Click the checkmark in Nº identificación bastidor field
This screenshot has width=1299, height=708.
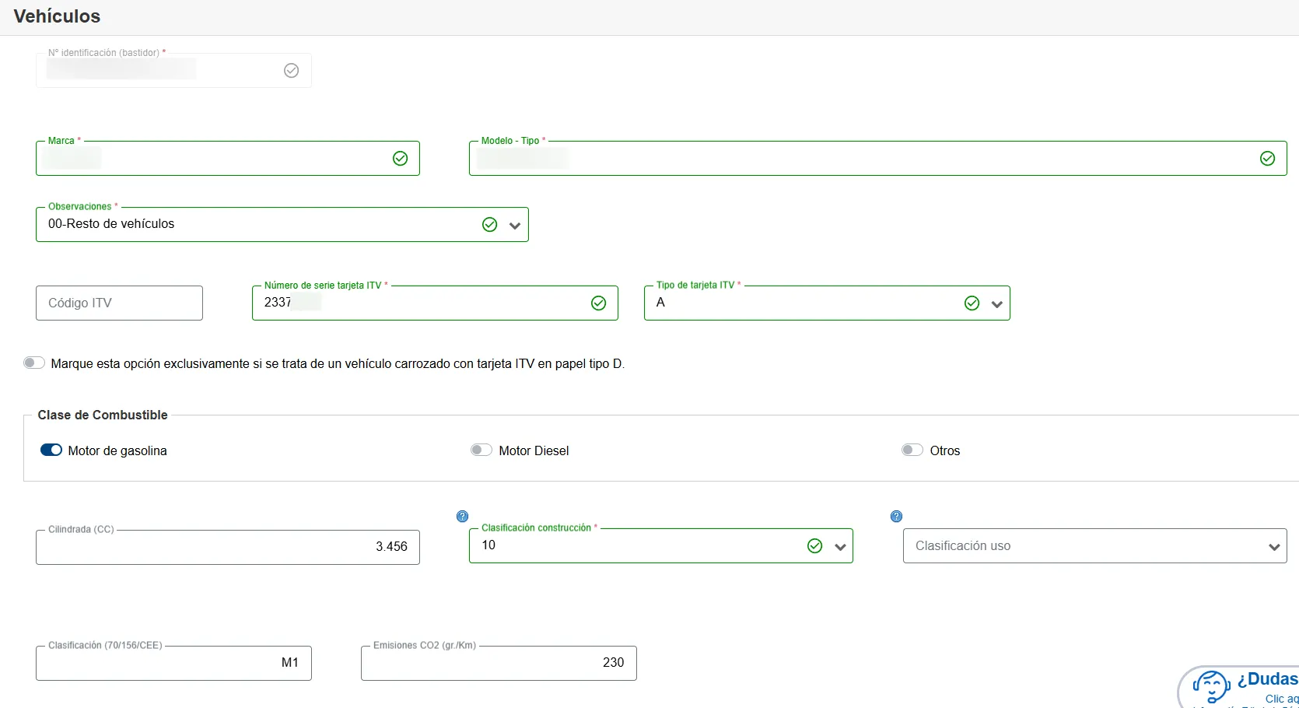[291, 71]
